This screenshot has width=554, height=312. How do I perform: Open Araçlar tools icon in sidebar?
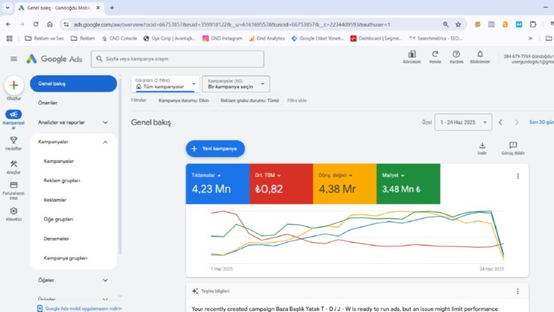tap(13, 164)
